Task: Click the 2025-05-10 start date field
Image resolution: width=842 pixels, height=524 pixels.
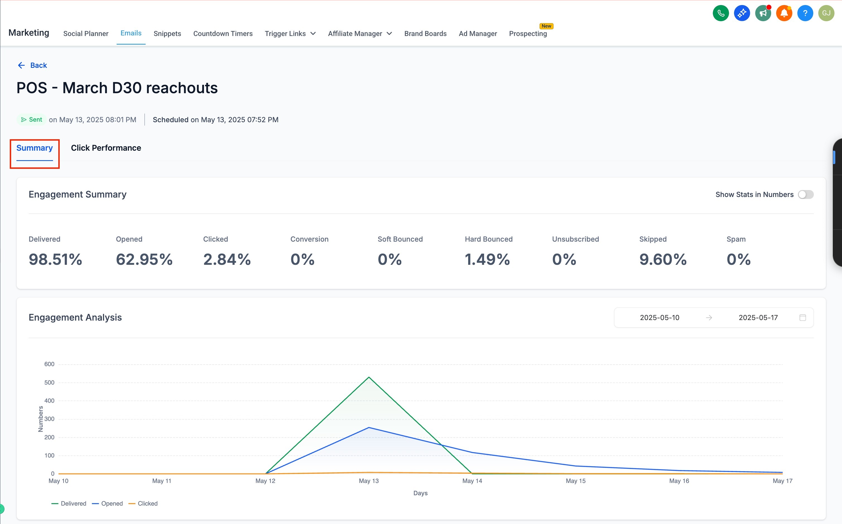Action: pos(659,318)
